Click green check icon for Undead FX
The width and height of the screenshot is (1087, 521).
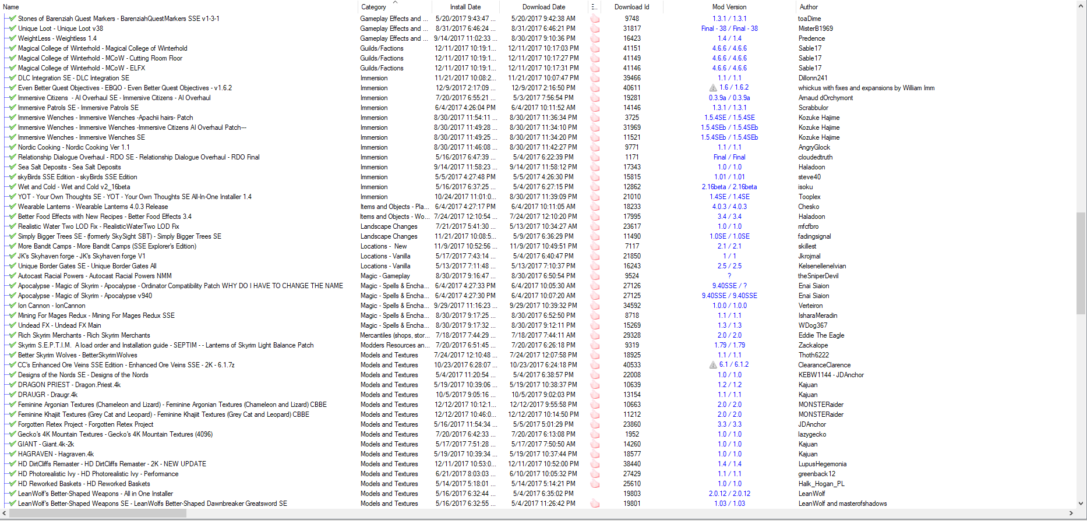point(12,325)
